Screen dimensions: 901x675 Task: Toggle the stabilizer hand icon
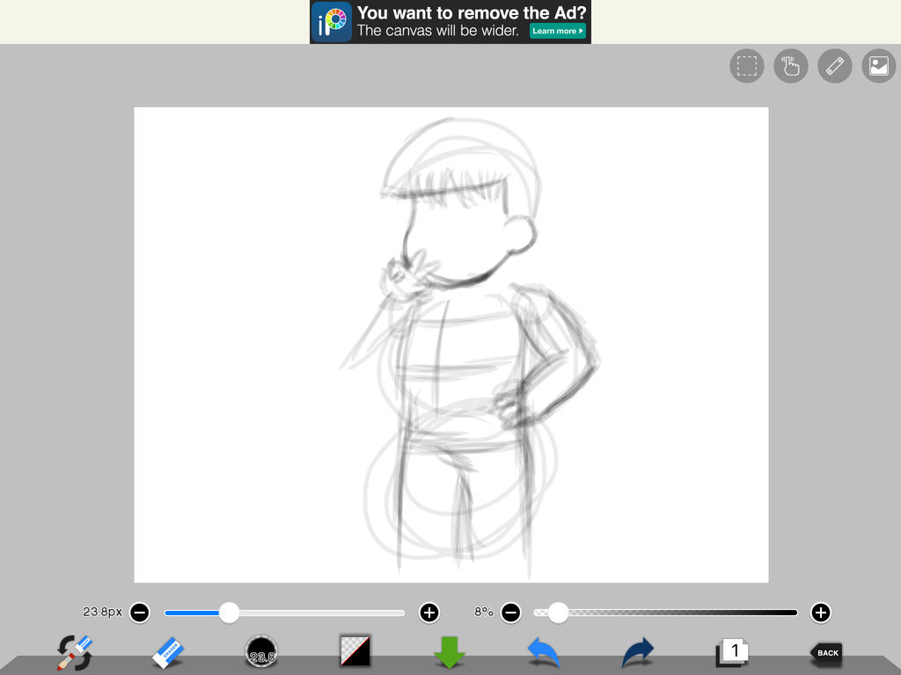(791, 66)
